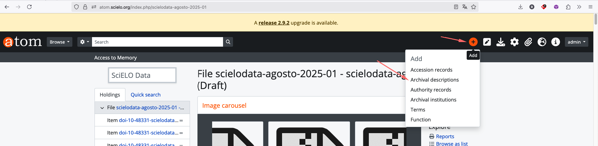Open the Reports link
The height and width of the screenshot is (146, 598).
[x=445, y=136]
